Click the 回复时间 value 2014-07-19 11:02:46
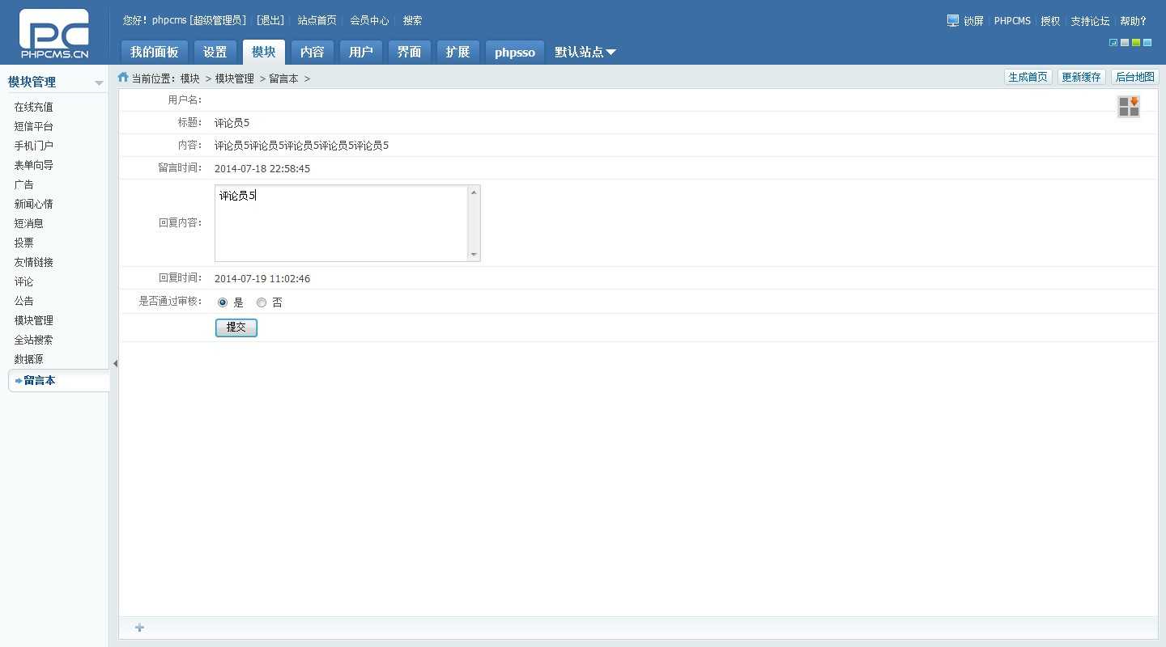The image size is (1166, 647). click(262, 279)
